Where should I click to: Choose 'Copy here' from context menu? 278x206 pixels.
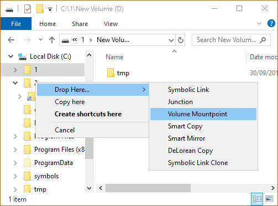[93, 102]
